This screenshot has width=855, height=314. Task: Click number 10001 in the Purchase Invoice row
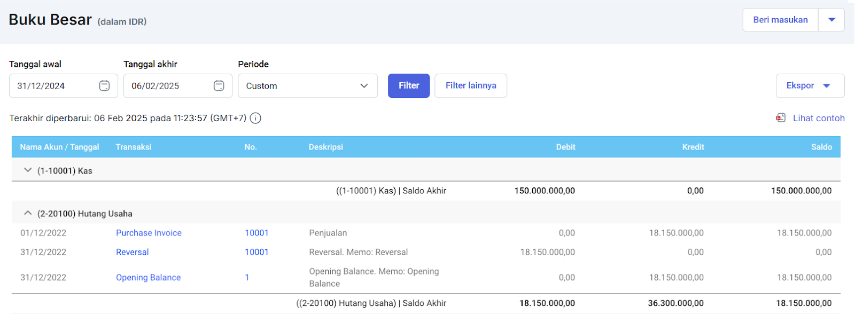click(256, 233)
